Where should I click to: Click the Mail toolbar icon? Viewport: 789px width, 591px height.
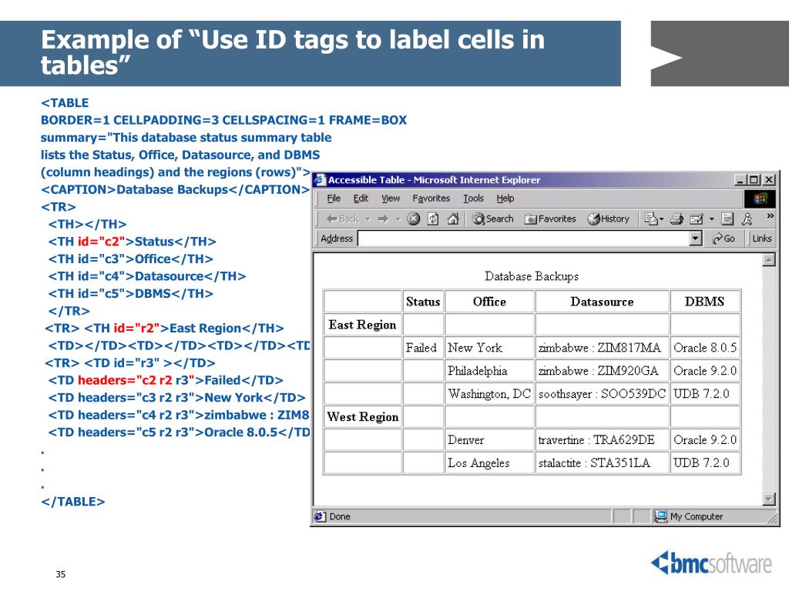[x=651, y=219]
